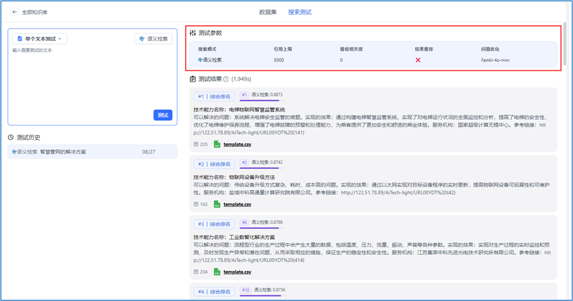Click the character count icon beside 204
The width and height of the screenshot is (573, 301).
point(196,272)
